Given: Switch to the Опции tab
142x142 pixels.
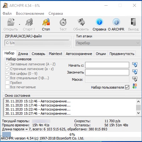Looking at the screenshot, I should click(101, 54).
